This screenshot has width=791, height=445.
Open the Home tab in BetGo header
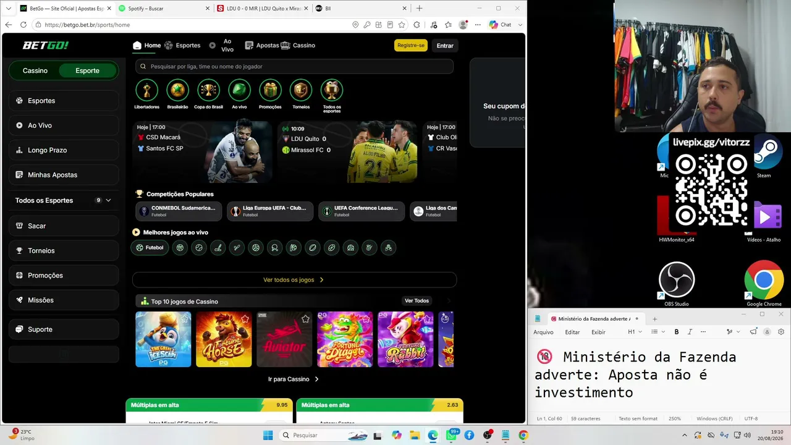pyautogui.click(x=146, y=45)
